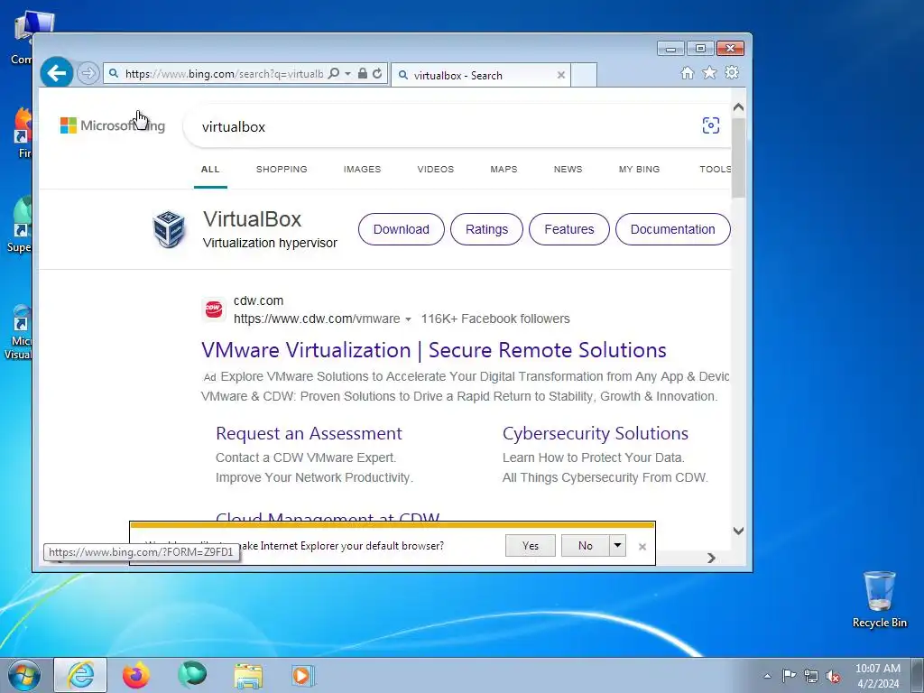Viewport: 924px width, 693px height.
Task: Click the vertical scrollbar down arrow
Action: [x=738, y=531]
